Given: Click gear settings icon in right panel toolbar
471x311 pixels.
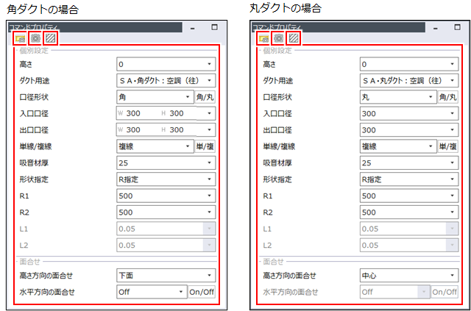Looking at the screenshot, I should pos(278,37).
